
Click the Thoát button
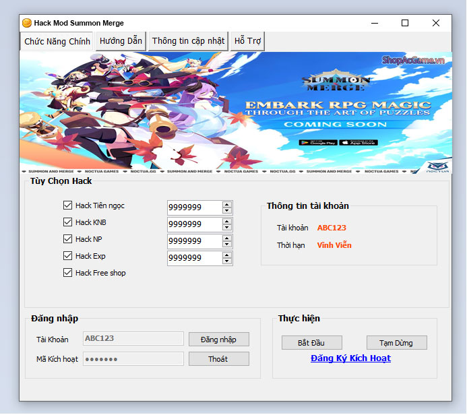click(219, 359)
